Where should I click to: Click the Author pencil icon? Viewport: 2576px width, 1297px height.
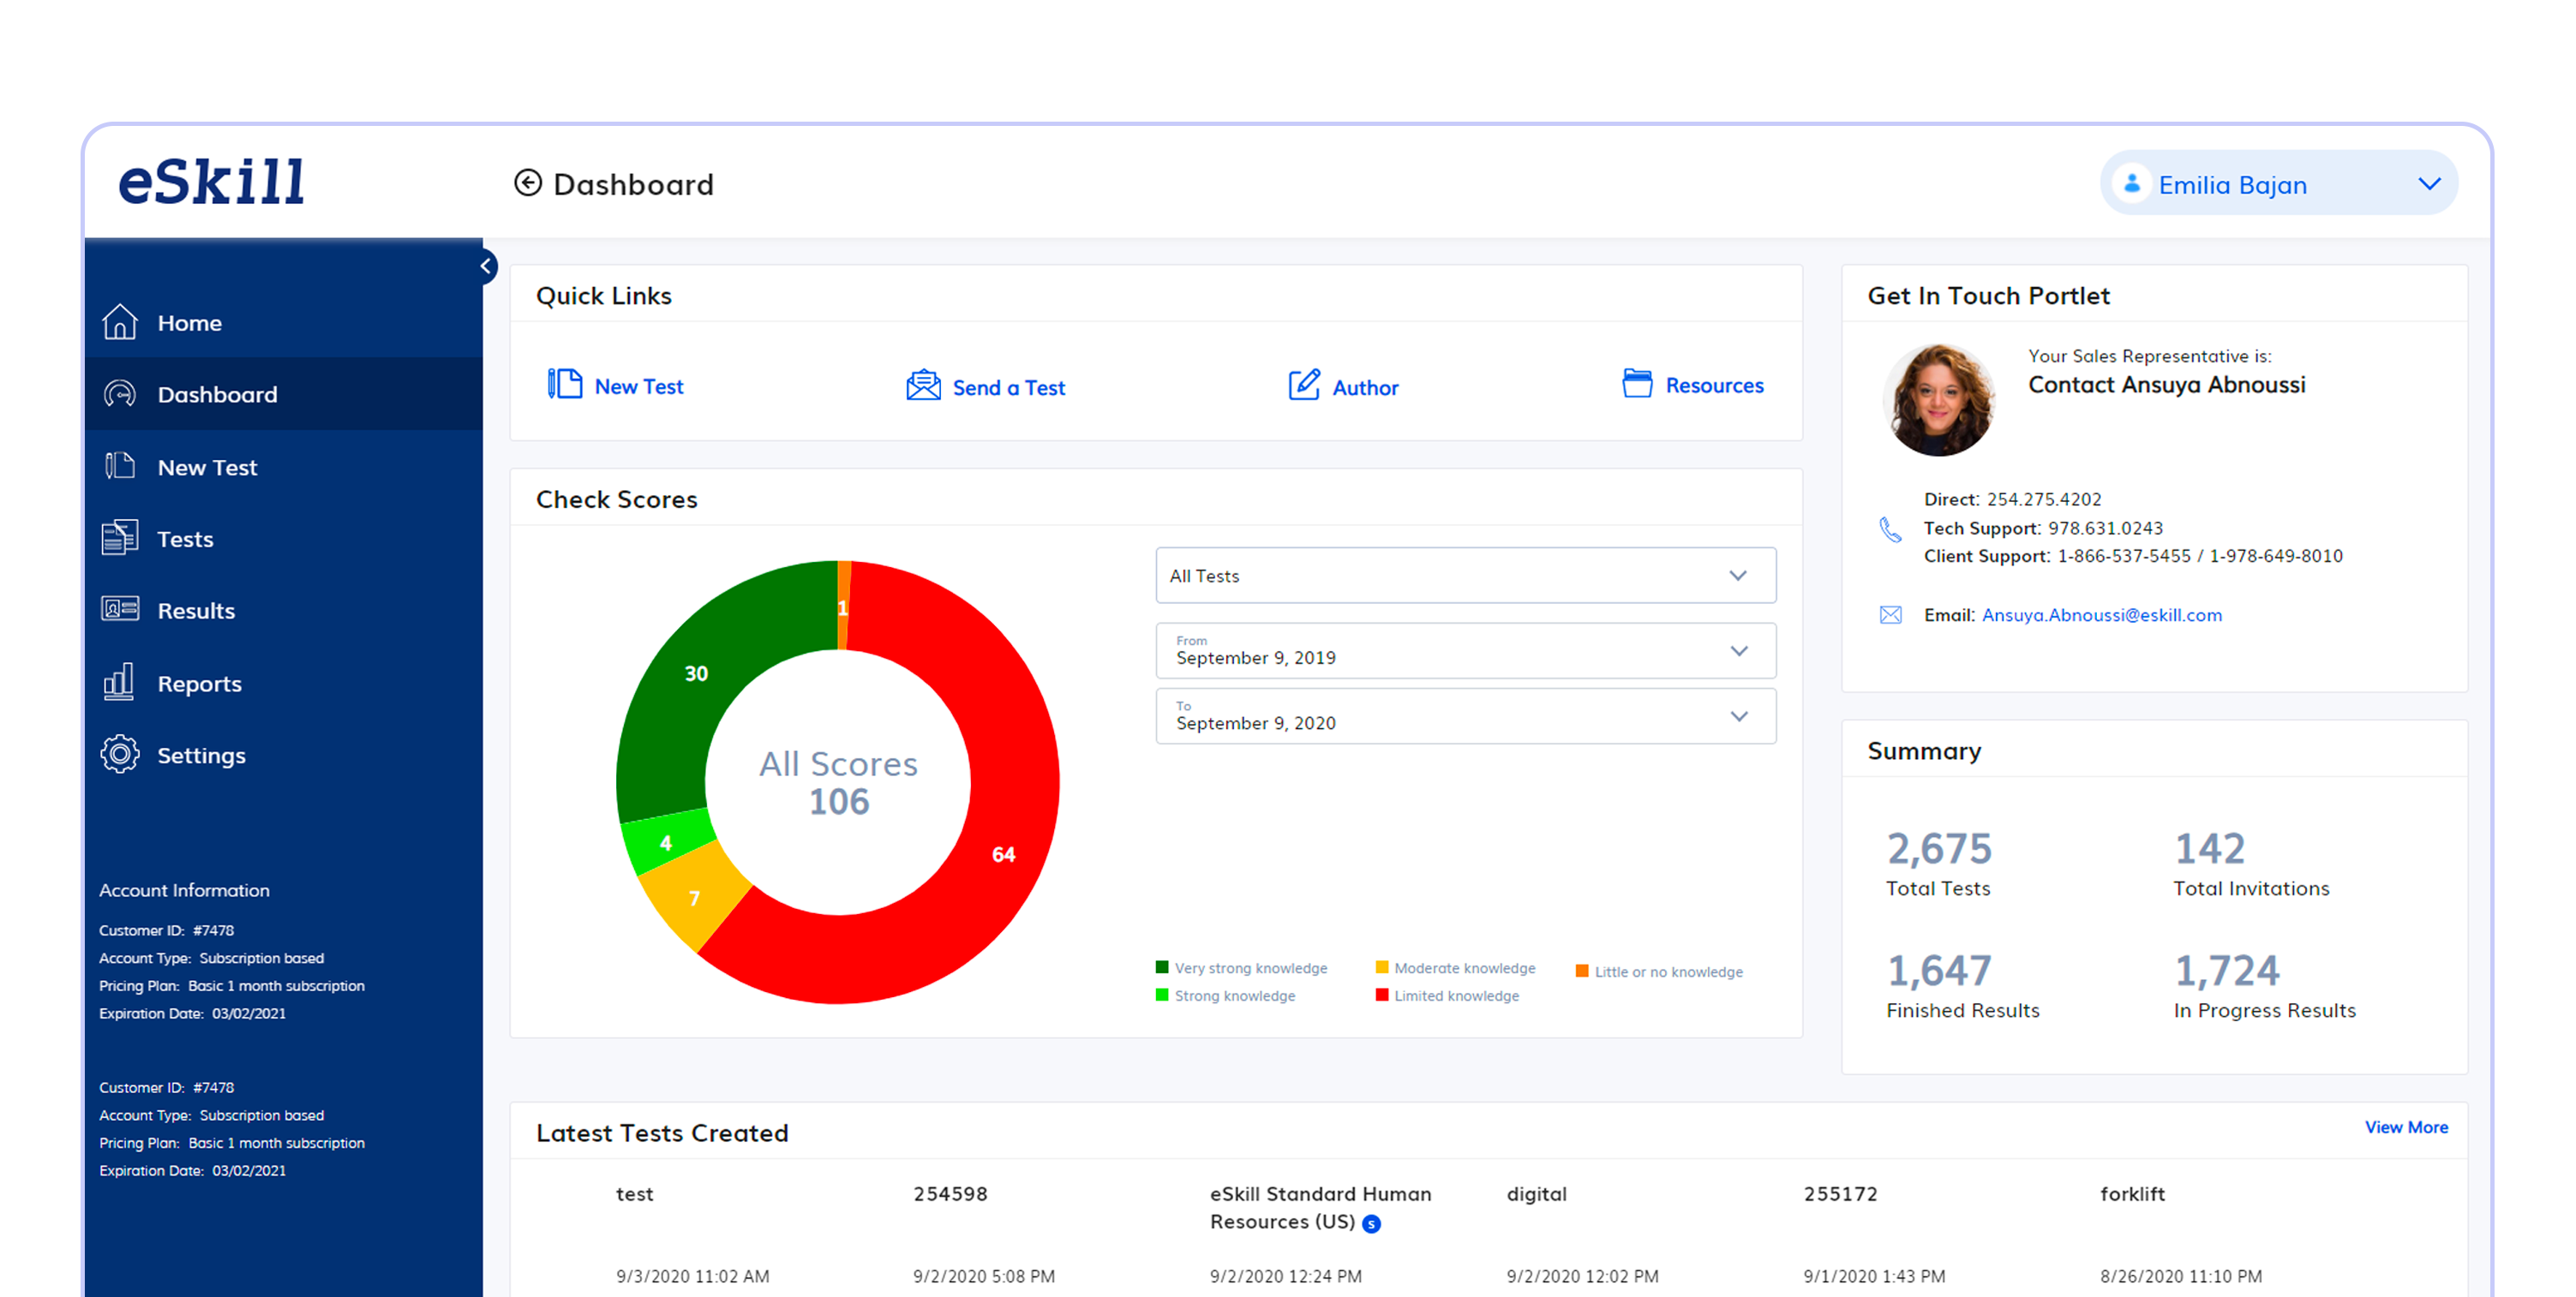click(1304, 385)
